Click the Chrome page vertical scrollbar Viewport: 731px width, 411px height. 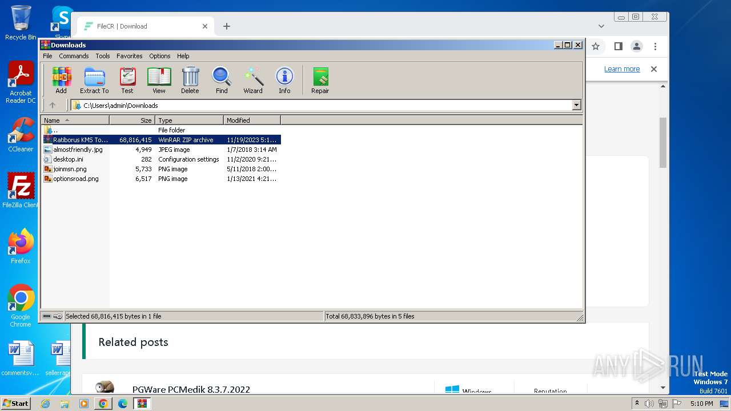[663, 143]
